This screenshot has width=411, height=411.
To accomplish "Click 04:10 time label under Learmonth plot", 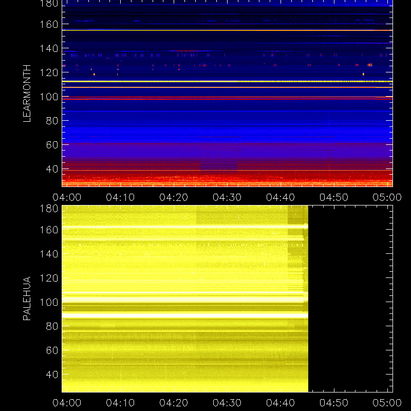I will pyautogui.click(x=120, y=197).
